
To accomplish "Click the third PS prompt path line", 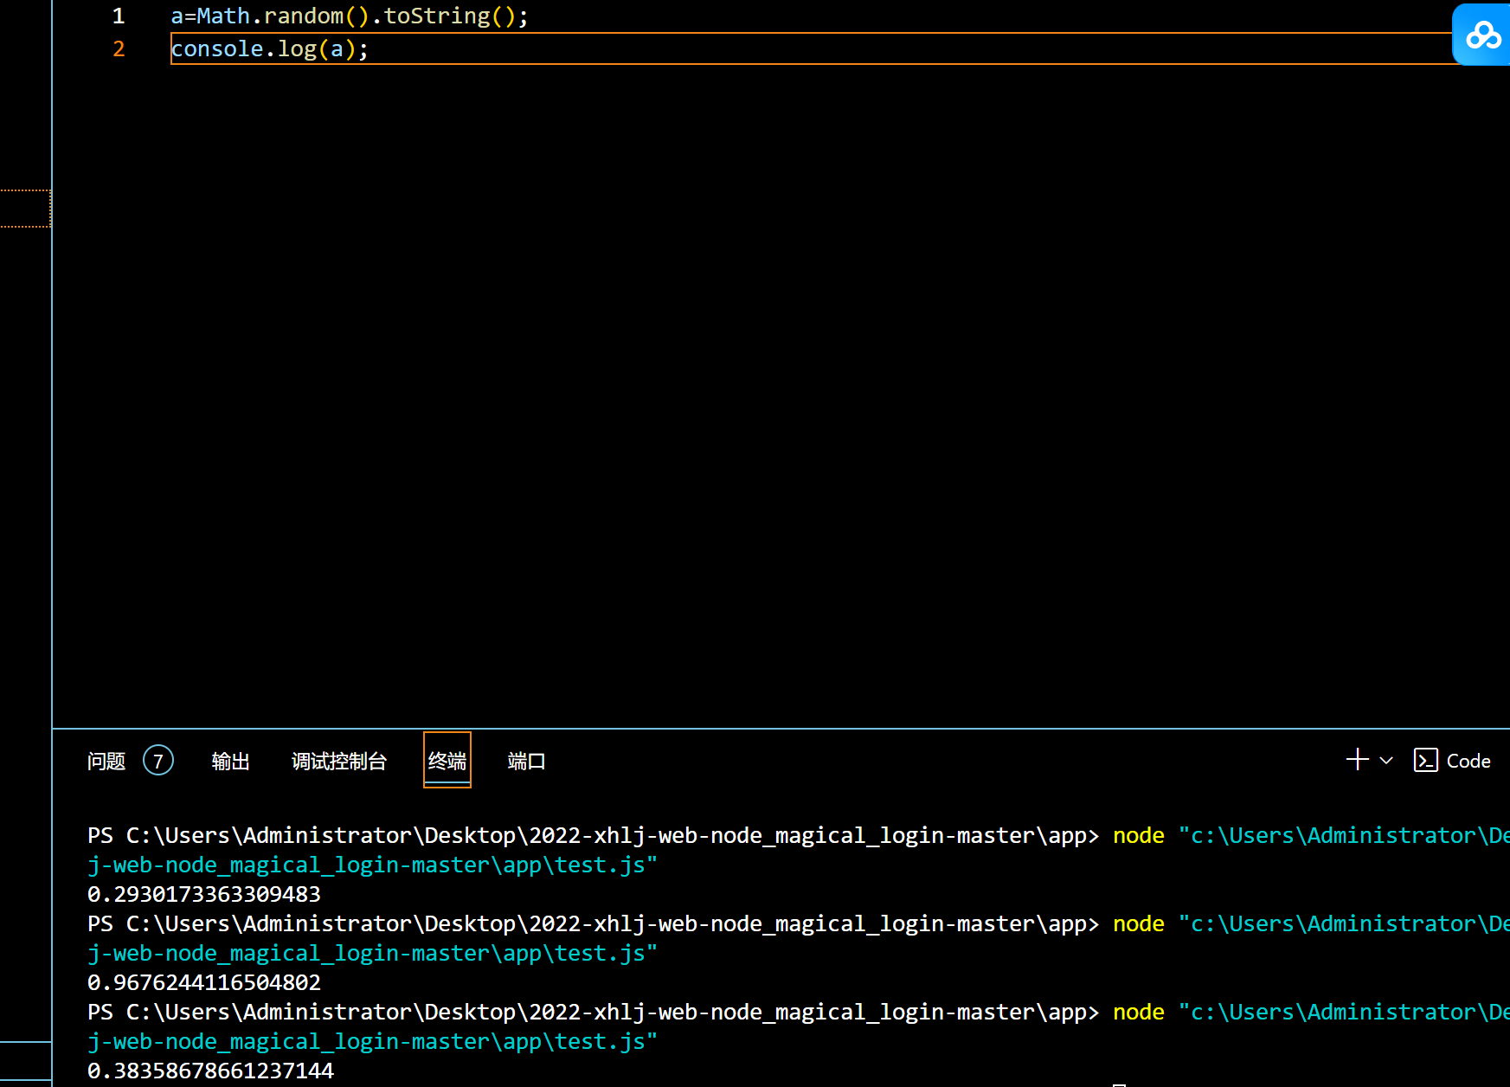I will click(x=593, y=1012).
